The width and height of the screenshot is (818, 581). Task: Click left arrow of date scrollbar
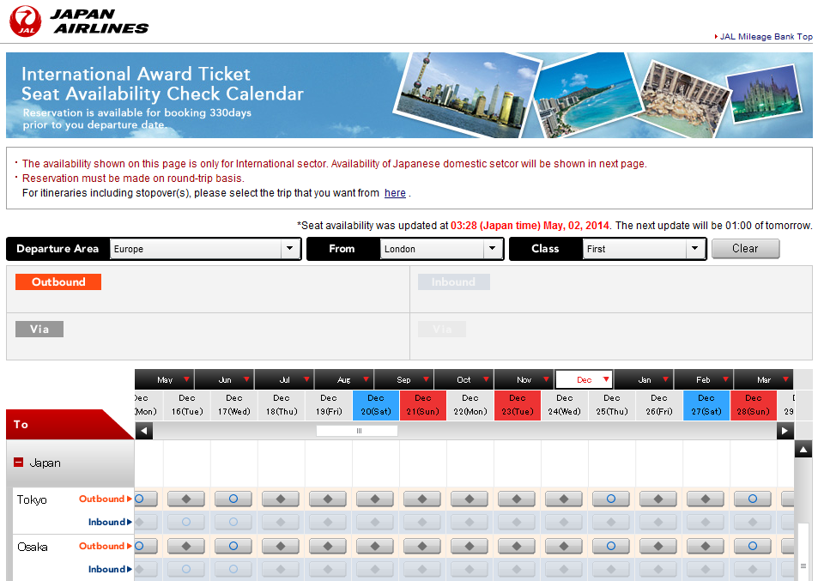pyautogui.click(x=144, y=431)
